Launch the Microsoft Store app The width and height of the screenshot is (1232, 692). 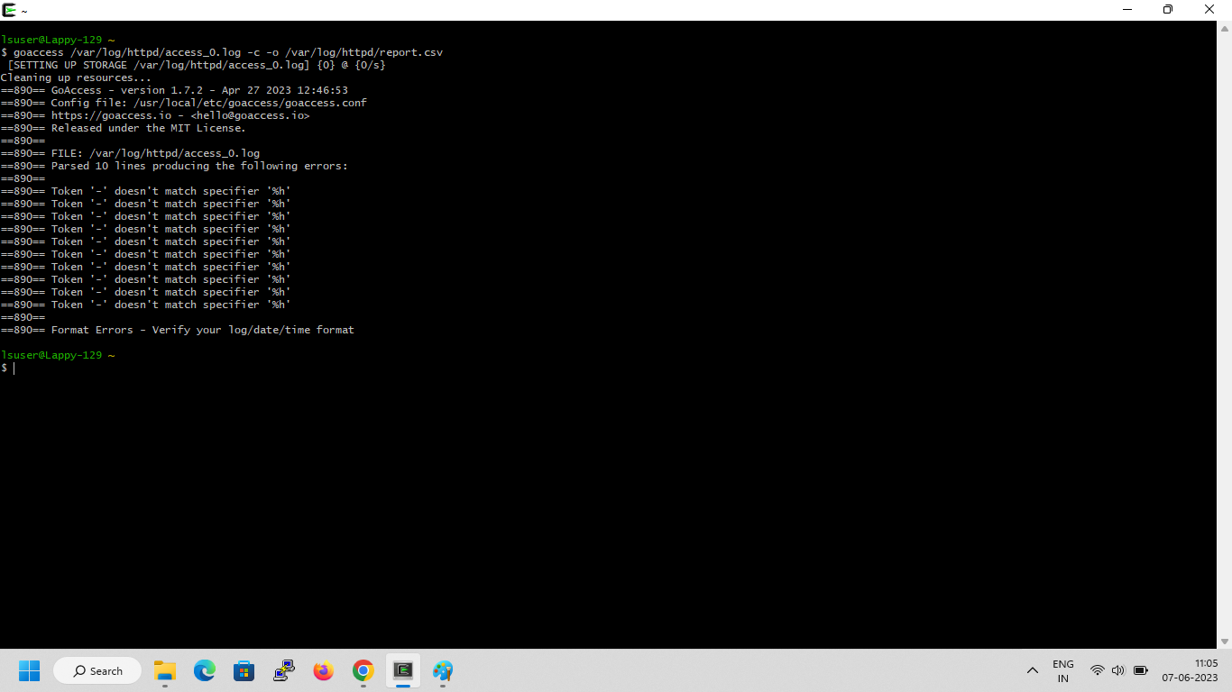(x=244, y=670)
